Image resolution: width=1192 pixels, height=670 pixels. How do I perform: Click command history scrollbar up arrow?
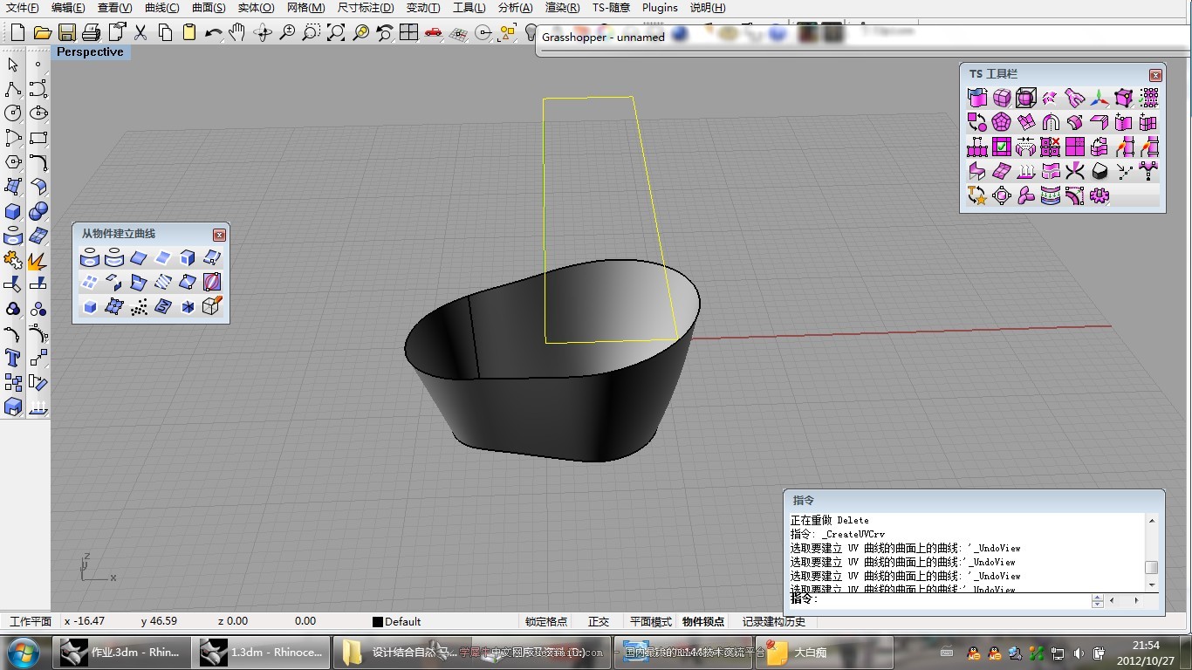[1152, 521]
